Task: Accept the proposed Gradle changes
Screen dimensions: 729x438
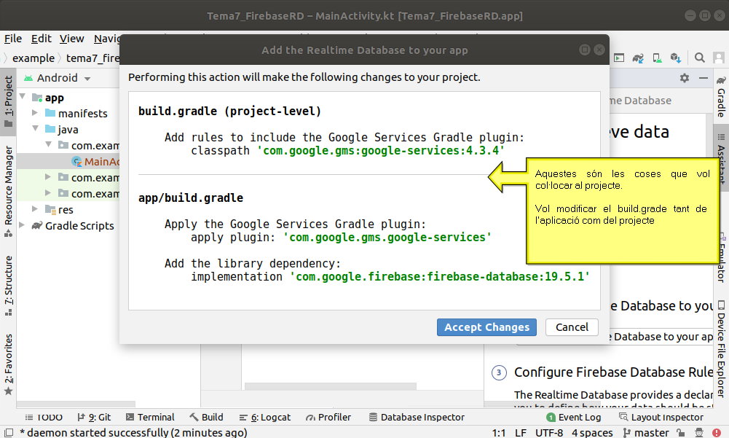Action: pos(486,327)
